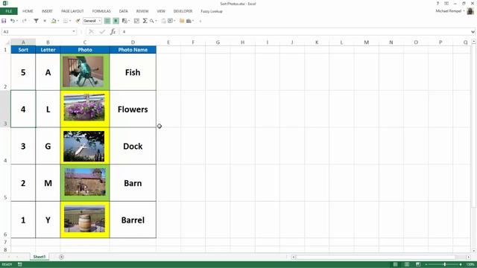Click the ribbon display options icon
This screenshot has width=477, height=268.
446,3
